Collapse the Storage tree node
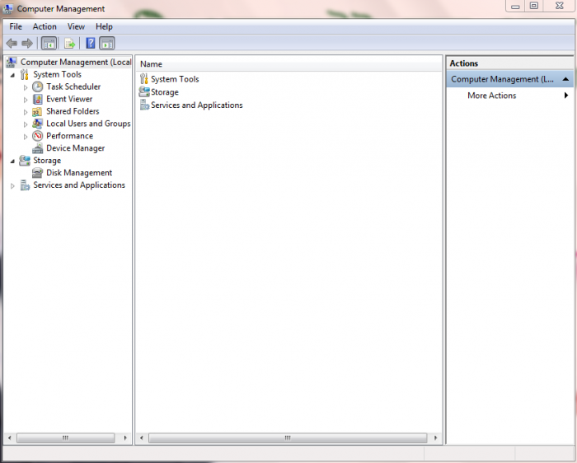Viewport: 577px width, 463px height. (x=13, y=161)
